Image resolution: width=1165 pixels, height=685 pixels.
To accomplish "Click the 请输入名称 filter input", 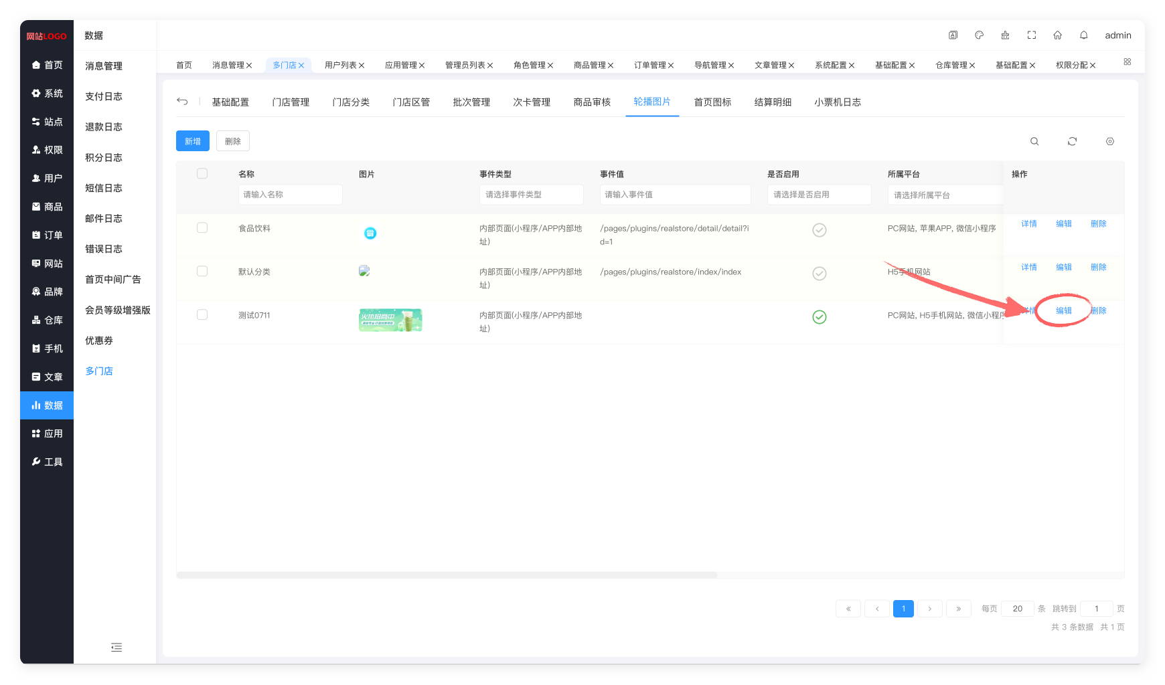I will (290, 195).
